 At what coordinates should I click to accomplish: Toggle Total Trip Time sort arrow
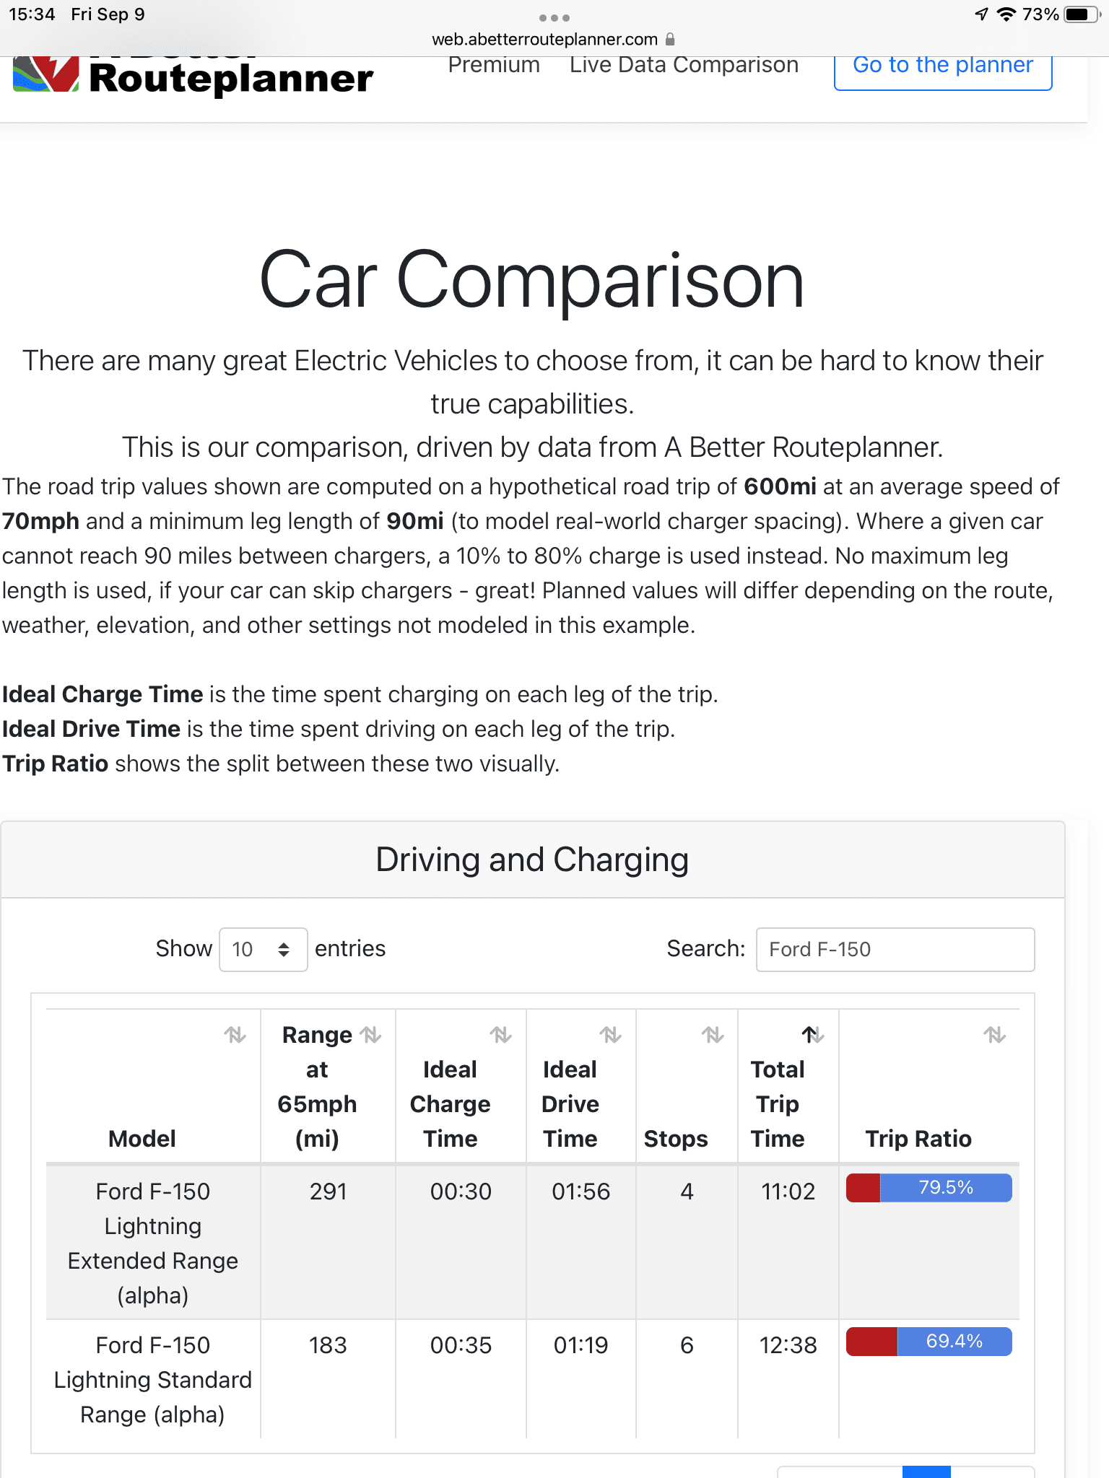(x=812, y=1035)
